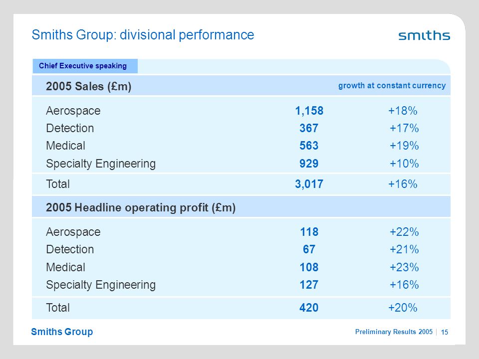Click the Detection sales growth '+17%'

pyautogui.click(x=404, y=128)
